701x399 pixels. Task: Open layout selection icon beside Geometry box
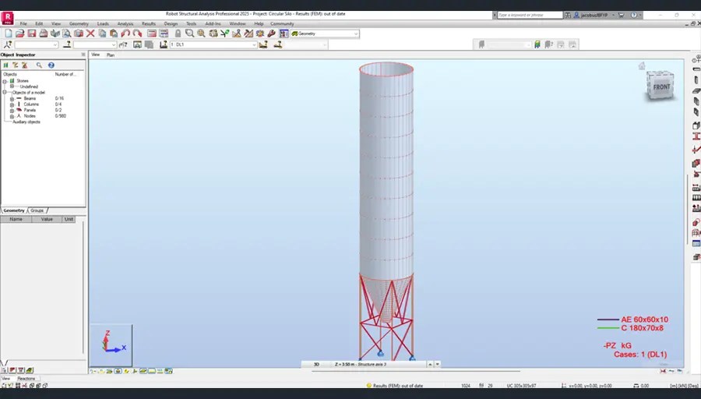pos(284,34)
